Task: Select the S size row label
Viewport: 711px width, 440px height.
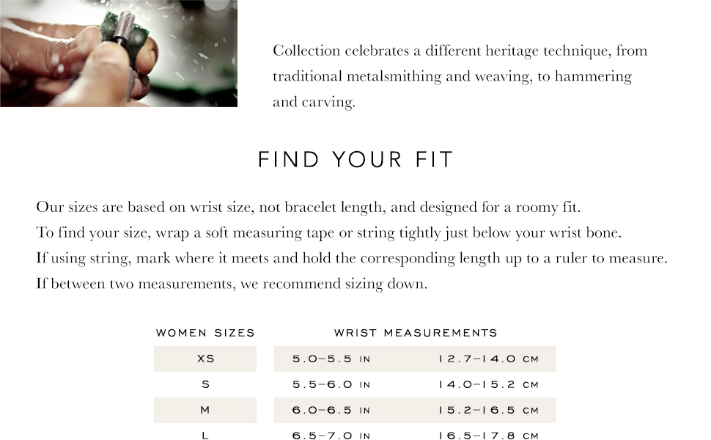Action: point(205,384)
